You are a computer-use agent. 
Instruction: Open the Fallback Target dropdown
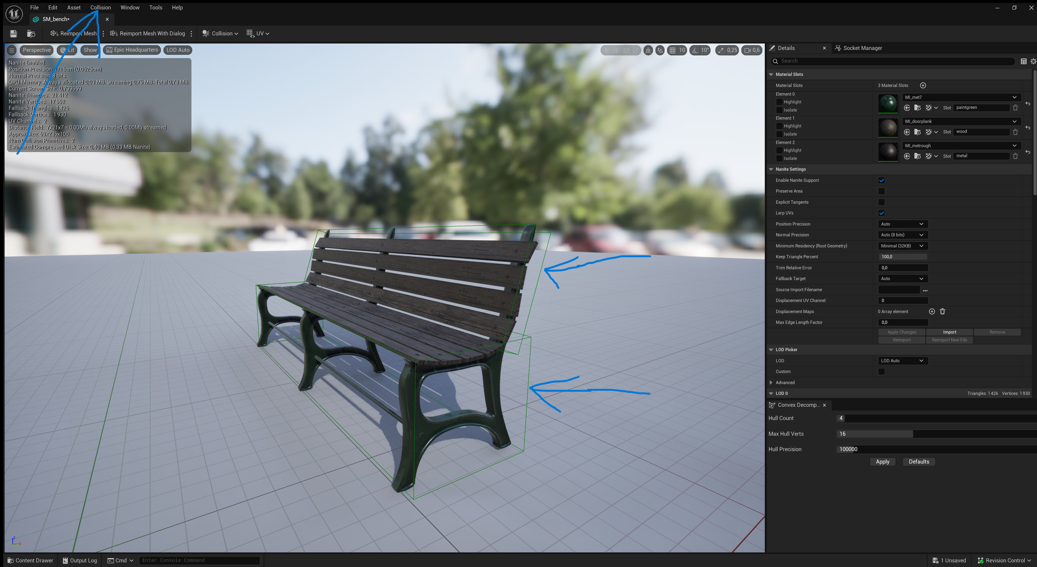pyautogui.click(x=903, y=278)
